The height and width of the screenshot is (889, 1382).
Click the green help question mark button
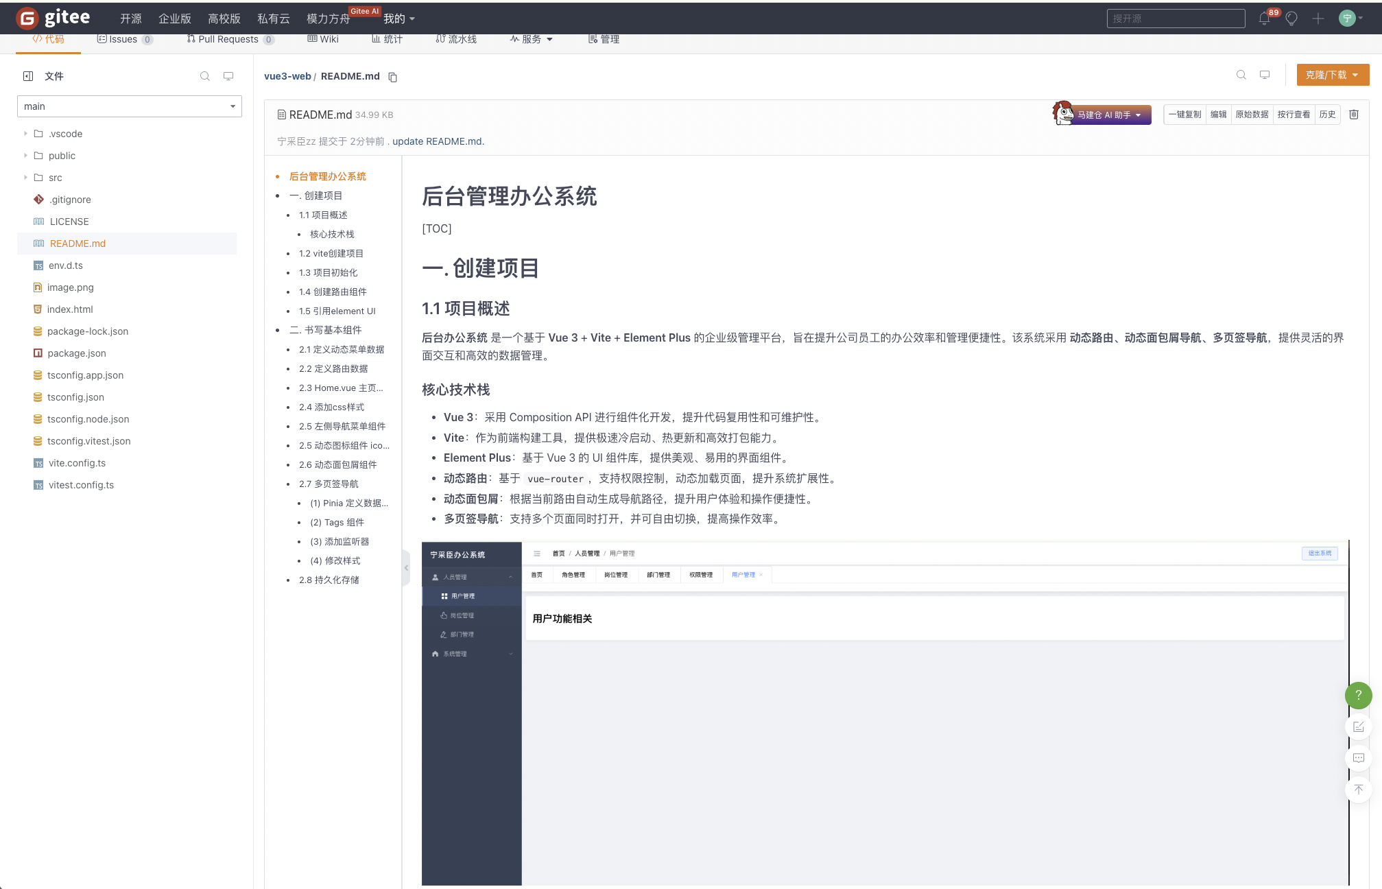pos(1358,695)
